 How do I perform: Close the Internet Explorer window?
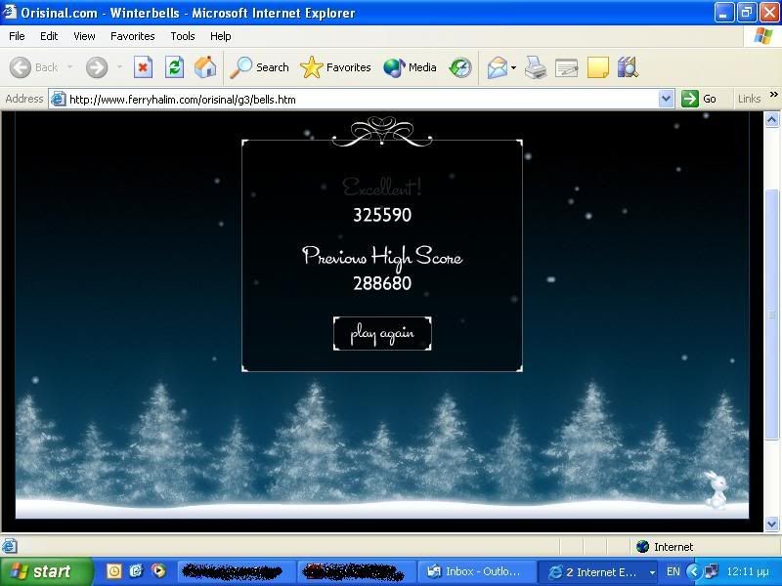[x=769, y=12]
